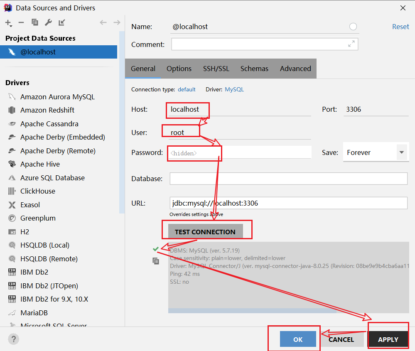
Task: Expand the Comment field with arrows icon
Action: pos(351,44)
